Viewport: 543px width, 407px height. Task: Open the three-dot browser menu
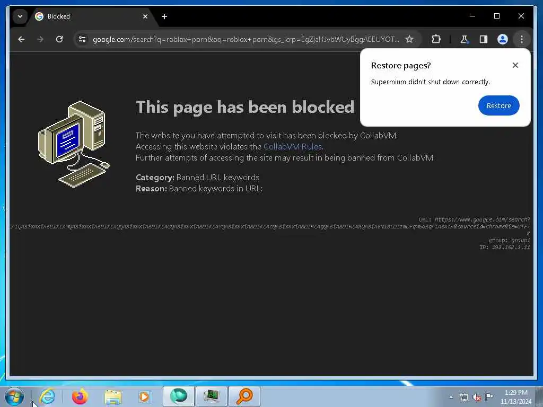point(522,39)
